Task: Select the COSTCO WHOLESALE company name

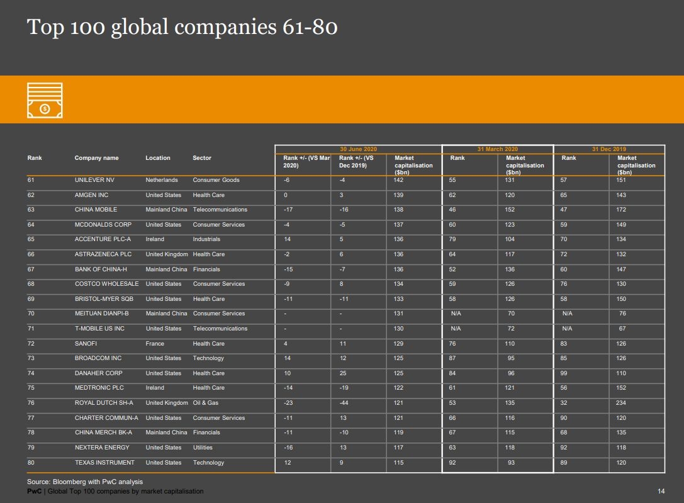Action: coord(107,284)
